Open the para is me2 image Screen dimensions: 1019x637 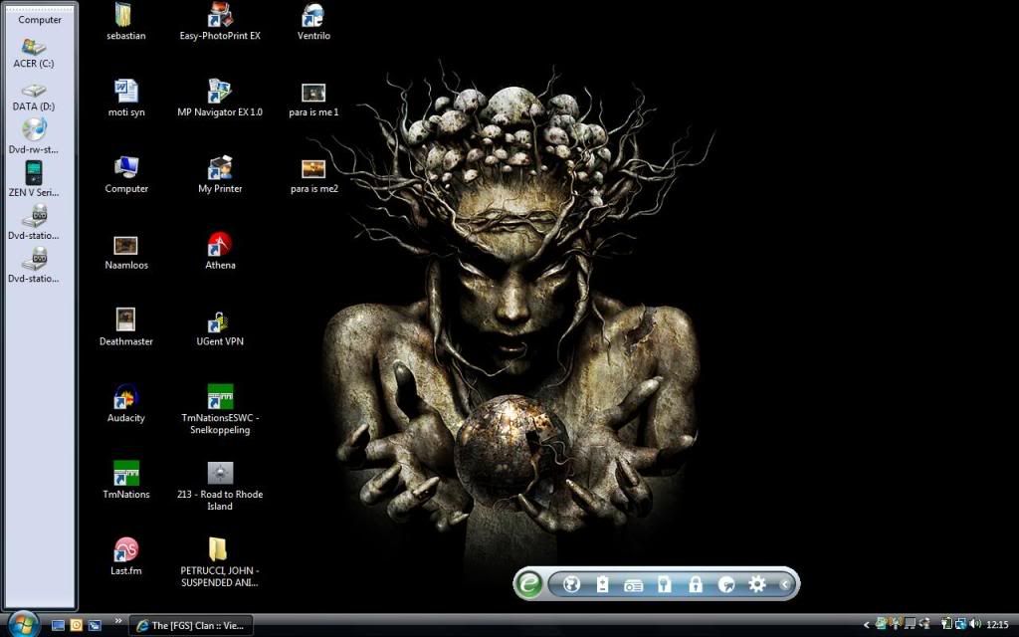[x=313, y=175]
